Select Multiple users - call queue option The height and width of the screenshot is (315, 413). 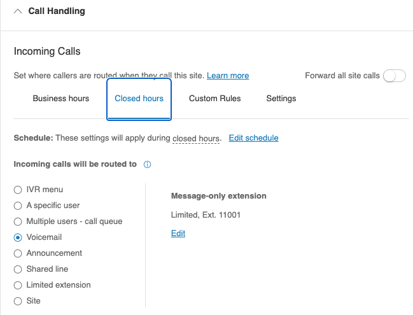coord(18,221)
